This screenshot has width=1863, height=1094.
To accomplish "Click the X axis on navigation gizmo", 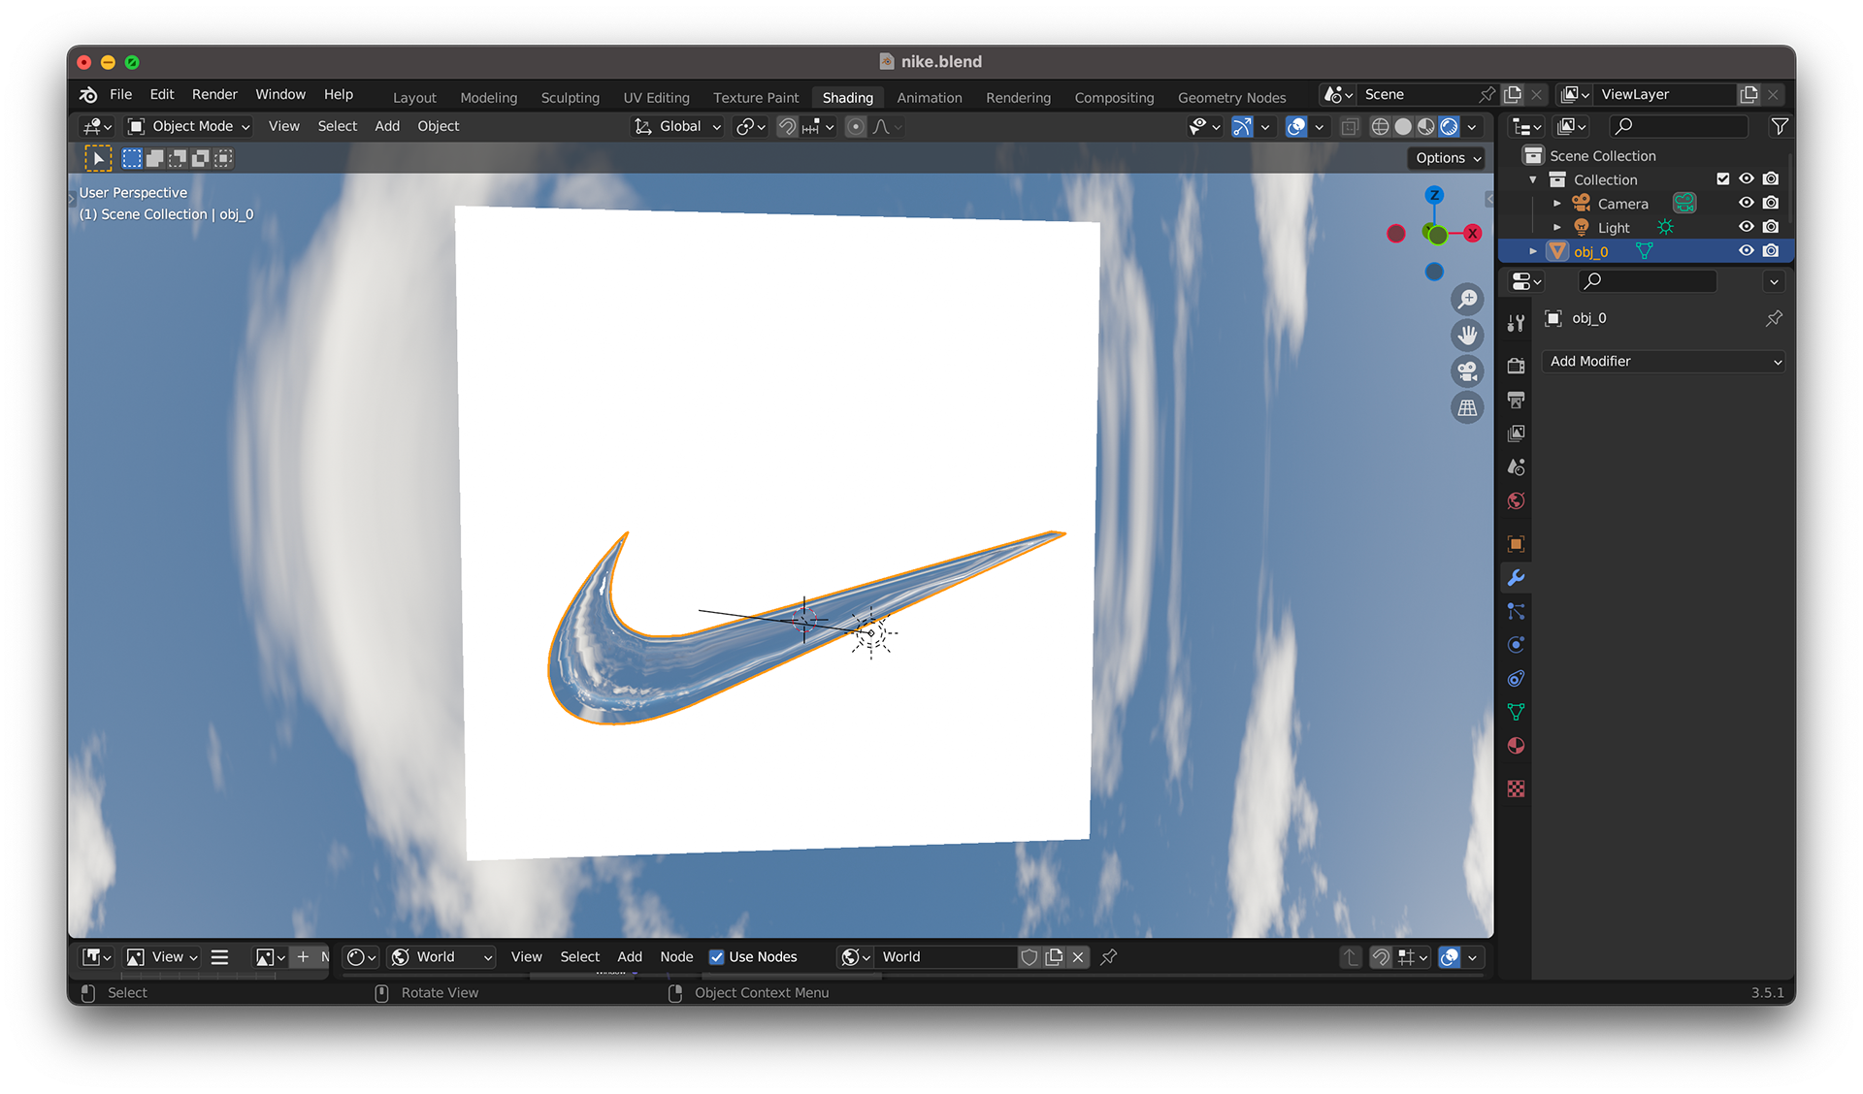I will point(1473,233).
